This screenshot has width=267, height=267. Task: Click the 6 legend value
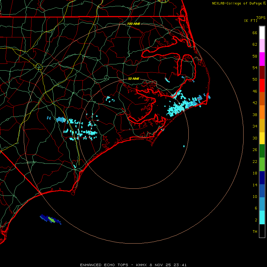(x=256, y=208)
